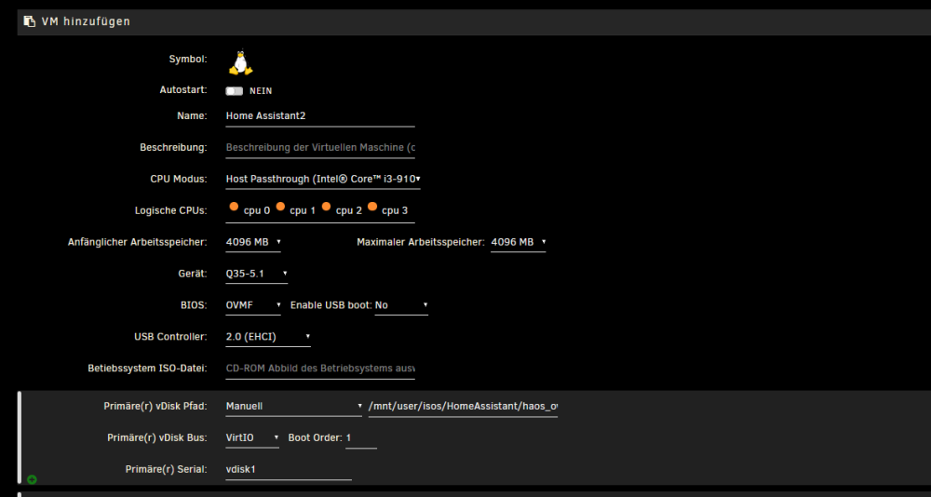This screenshot has width=931, height=497.
Task: Click green plus to add vDisk
Action: pos(32,479)
